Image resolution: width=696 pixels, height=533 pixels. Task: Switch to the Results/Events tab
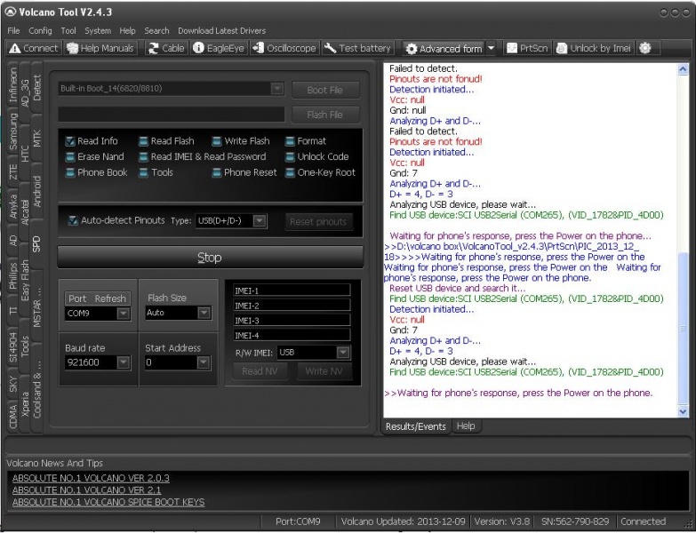tap(415, 426)
